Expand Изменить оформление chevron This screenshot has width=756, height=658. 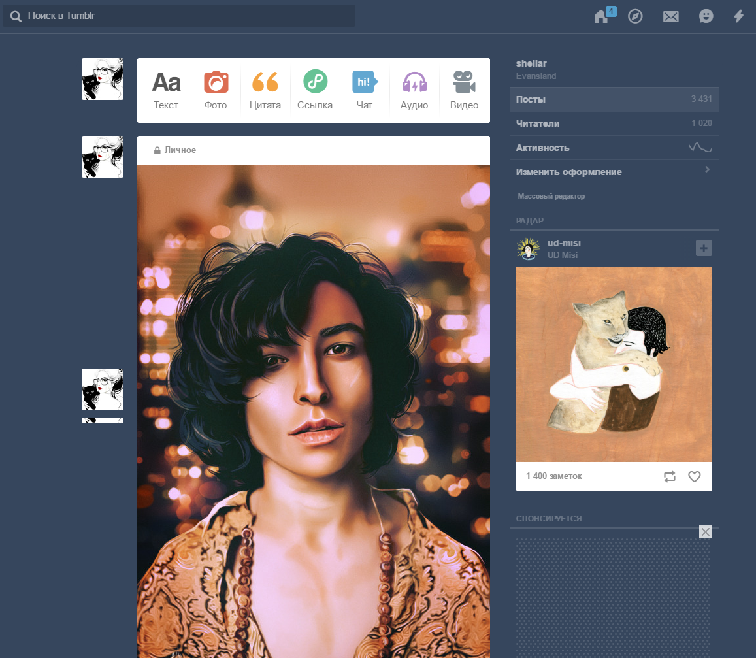point(707,169)
